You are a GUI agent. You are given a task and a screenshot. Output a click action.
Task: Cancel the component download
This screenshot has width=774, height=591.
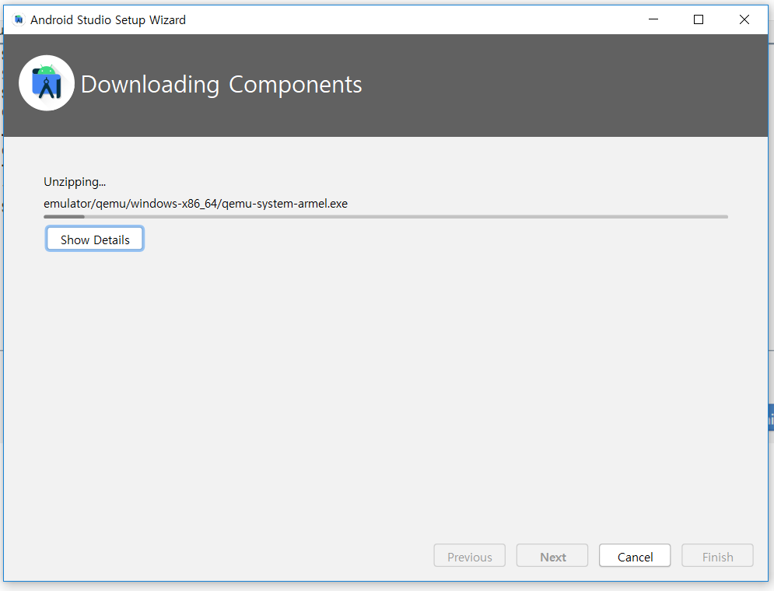[635, 556]
